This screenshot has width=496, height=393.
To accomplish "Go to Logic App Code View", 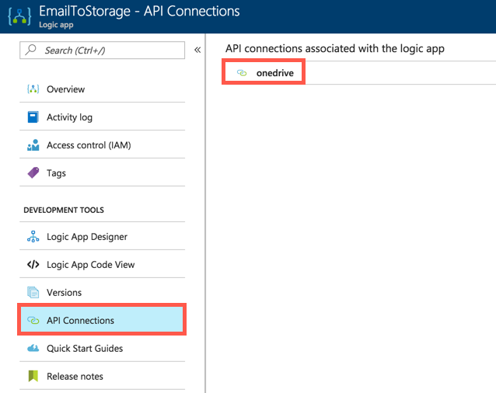I will pyautogui.click(x=90, y=265).
